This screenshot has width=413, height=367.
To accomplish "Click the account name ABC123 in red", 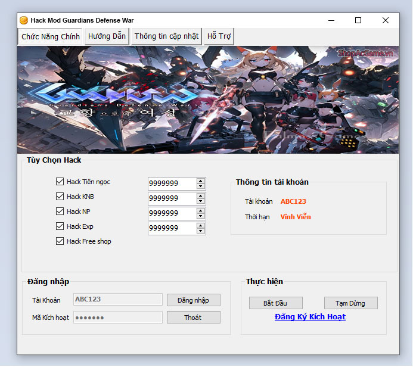I will [293, 201].
